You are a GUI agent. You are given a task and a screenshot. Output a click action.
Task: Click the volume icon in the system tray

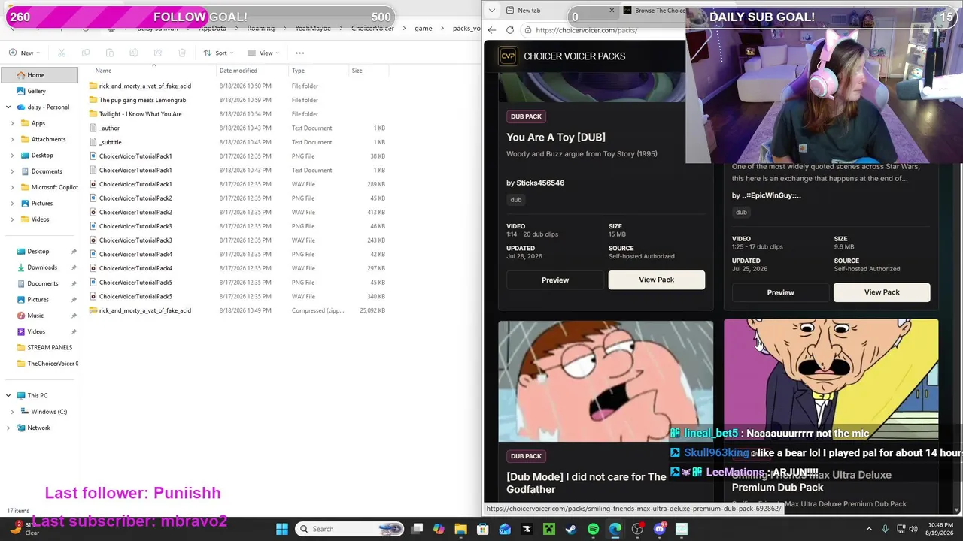(x=914, y=529)
